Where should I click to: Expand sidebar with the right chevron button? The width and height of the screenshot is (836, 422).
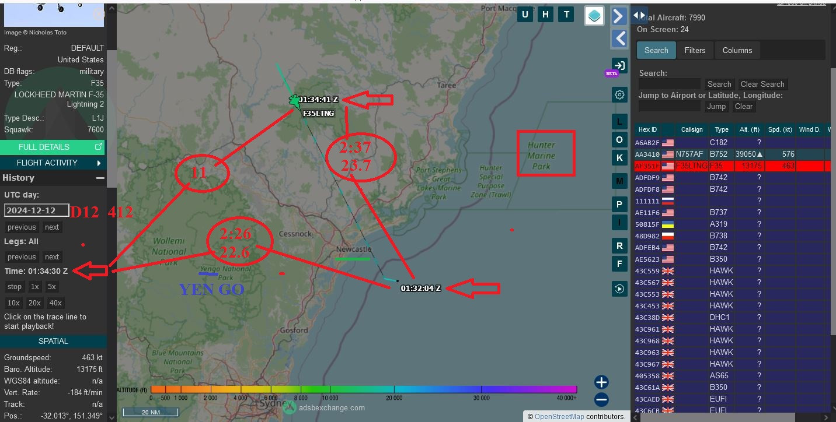click(619, 16)
